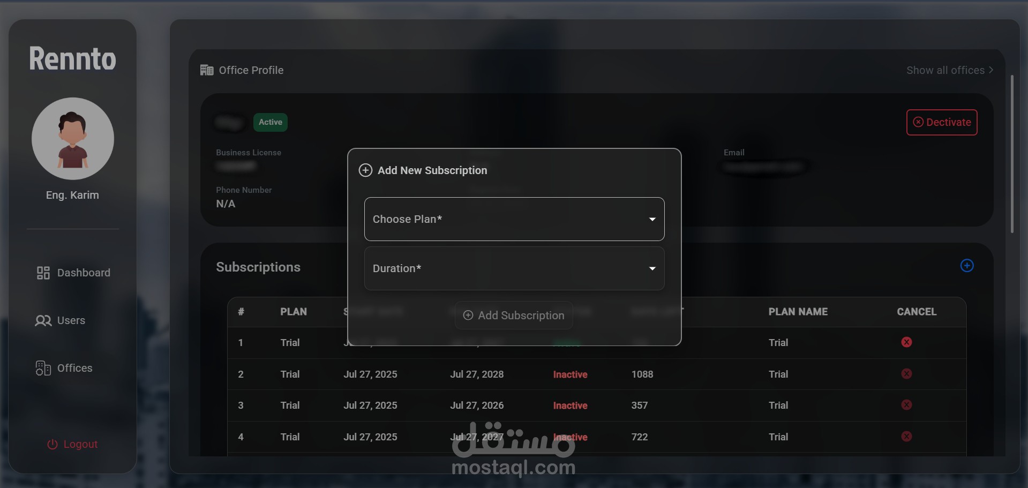Click the Offices building icon in sidebar
Viewport: 1028px width, 488px height.
tap(43, 368)
